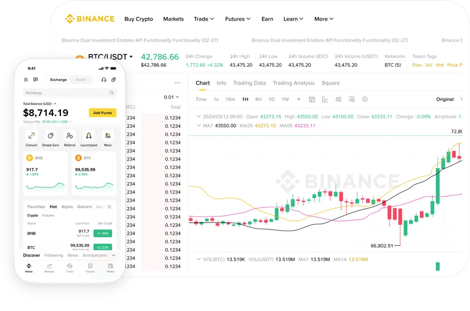Open the technical indicators line-chart icon

[x=325, y=100]
